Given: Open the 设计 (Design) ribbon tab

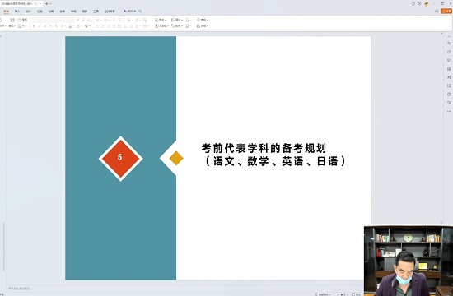Looking at the screenshot, I should pos(29,12).
